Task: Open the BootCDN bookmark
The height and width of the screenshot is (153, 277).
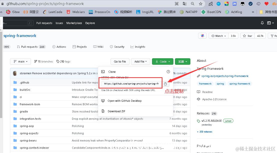Action: (211, 12)
